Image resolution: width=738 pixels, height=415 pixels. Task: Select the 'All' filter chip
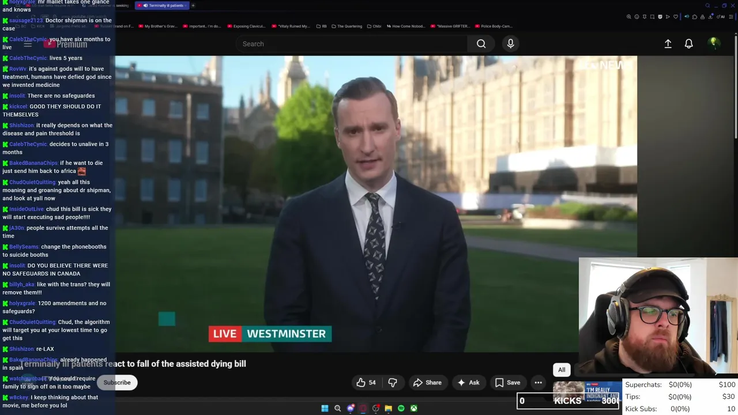coord(562,369)
